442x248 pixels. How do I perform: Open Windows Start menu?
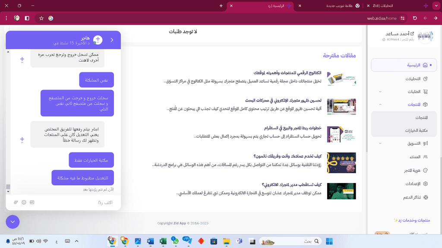point(329,241)
